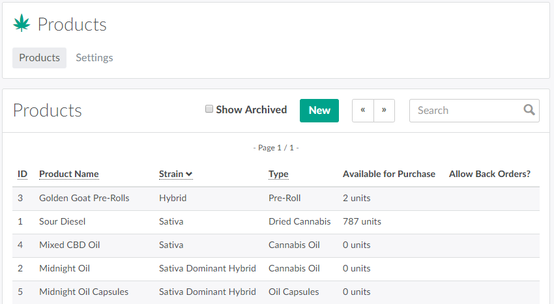Select the Midnight Oil Capsules row

[x=83, y=292]
